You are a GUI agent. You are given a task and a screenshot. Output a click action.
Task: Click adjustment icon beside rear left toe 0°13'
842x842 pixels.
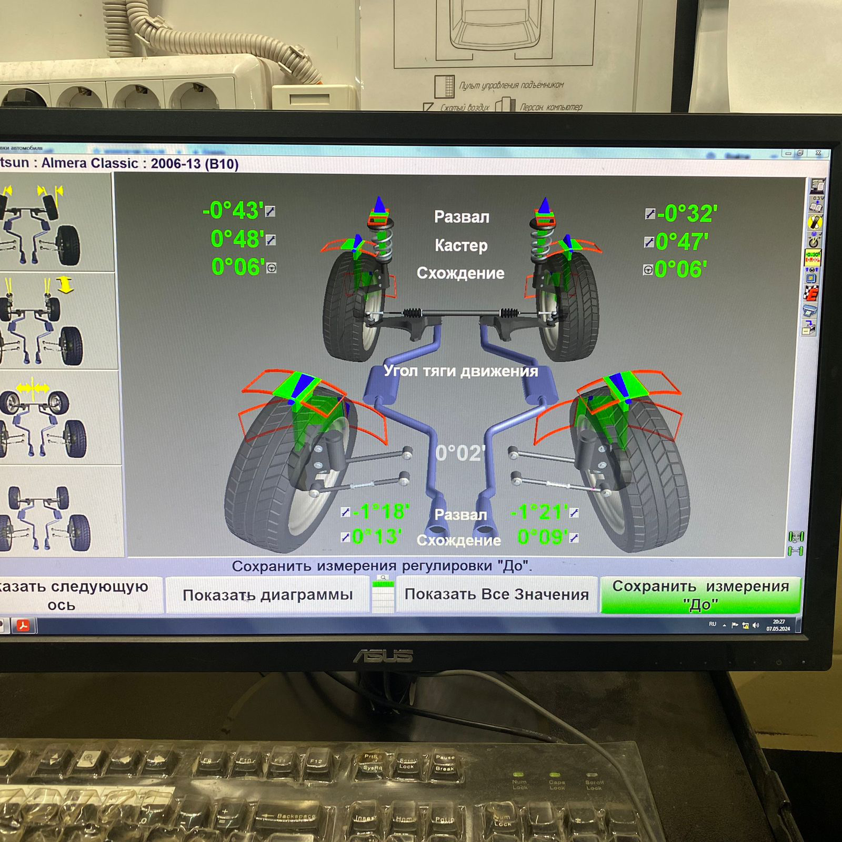[345, 537]
